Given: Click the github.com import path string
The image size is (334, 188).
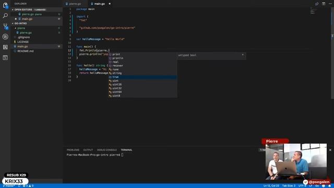Looking at the screenshot, I should point(107,28).
